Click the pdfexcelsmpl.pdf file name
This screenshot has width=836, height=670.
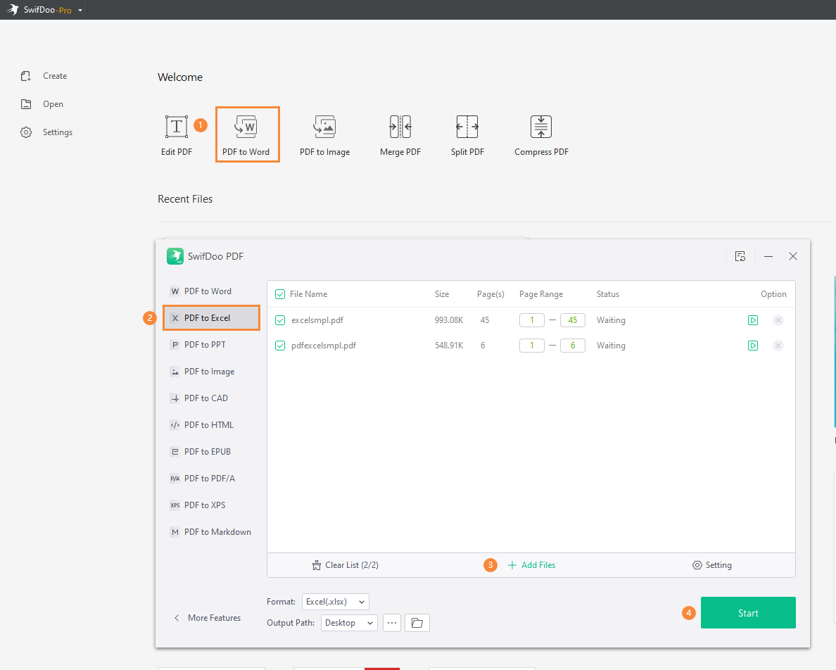(324, 346)
